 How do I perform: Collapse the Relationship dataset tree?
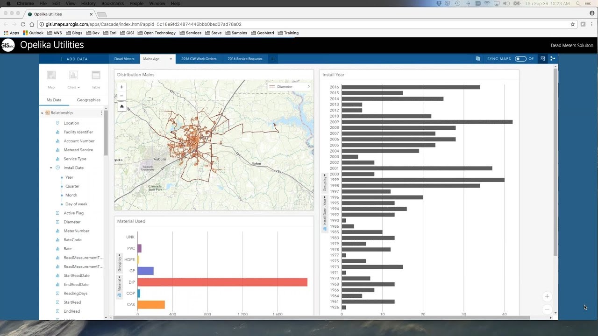coord(42,113)
